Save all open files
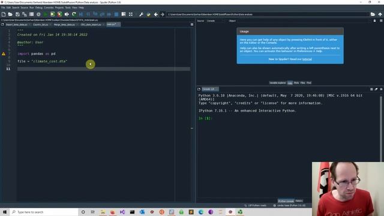 (25, 14)
